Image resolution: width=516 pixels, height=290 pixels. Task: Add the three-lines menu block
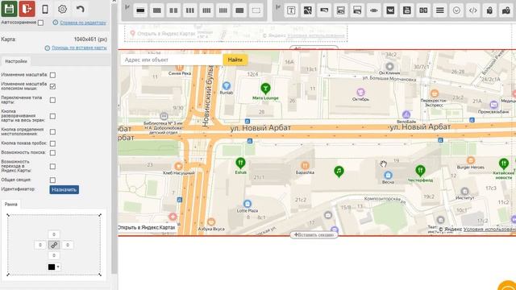tap(440, 10)
